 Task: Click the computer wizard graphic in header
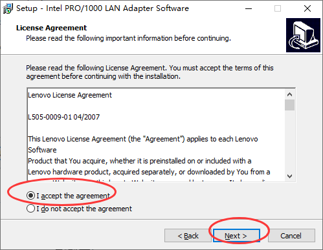[303, 35]
